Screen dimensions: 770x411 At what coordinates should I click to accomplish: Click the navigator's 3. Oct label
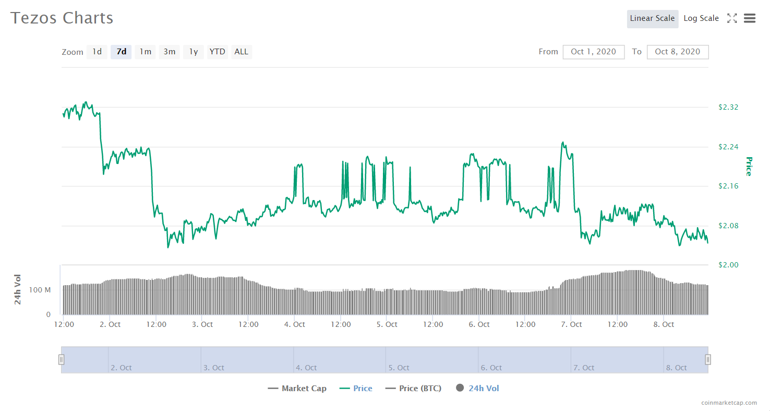[x=215, y=368]
